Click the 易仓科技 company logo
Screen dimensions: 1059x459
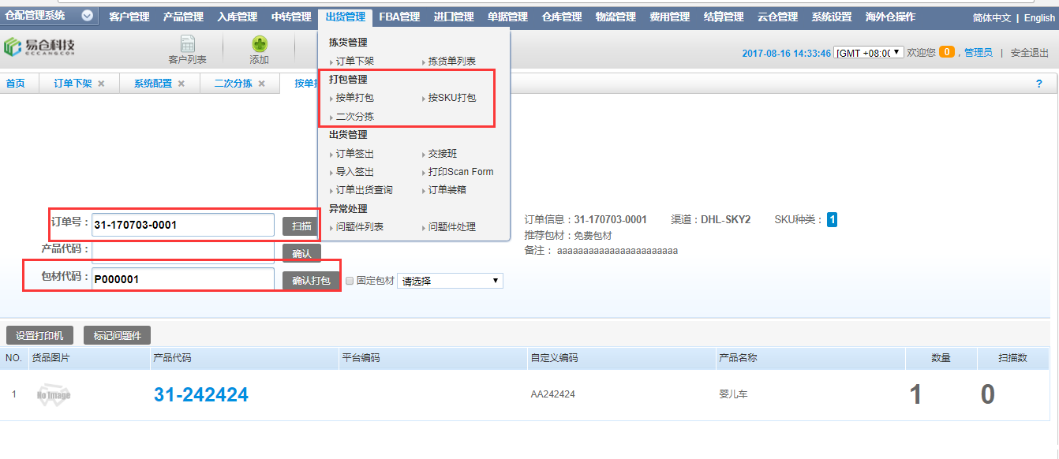click(x=39, y=46)
